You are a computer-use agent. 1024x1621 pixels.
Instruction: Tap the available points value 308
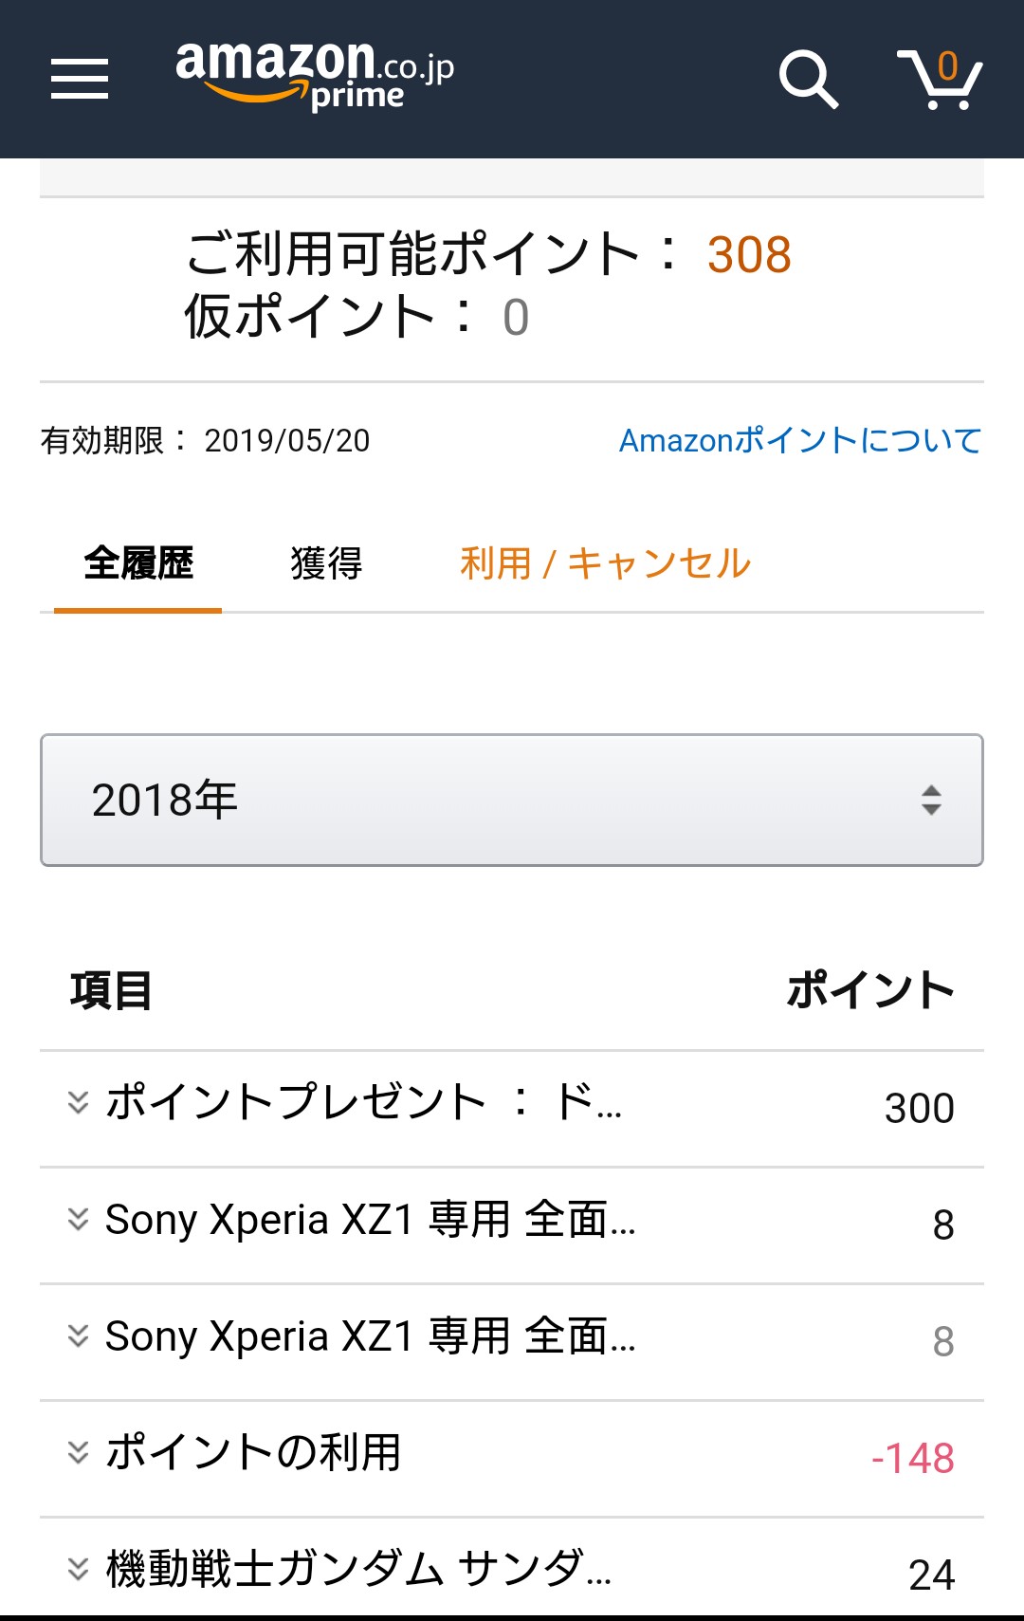(749, 254)
